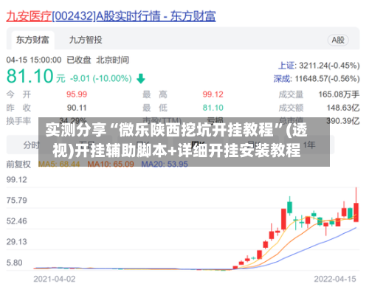Screen dimensions: 369x284
Task: Click the change value -9.01 (-10.00%)
Action: tap(101, 79)
